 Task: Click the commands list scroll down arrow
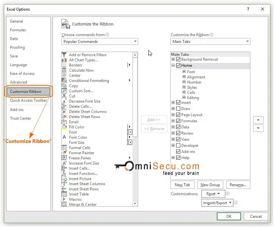[x=135, y=204]
